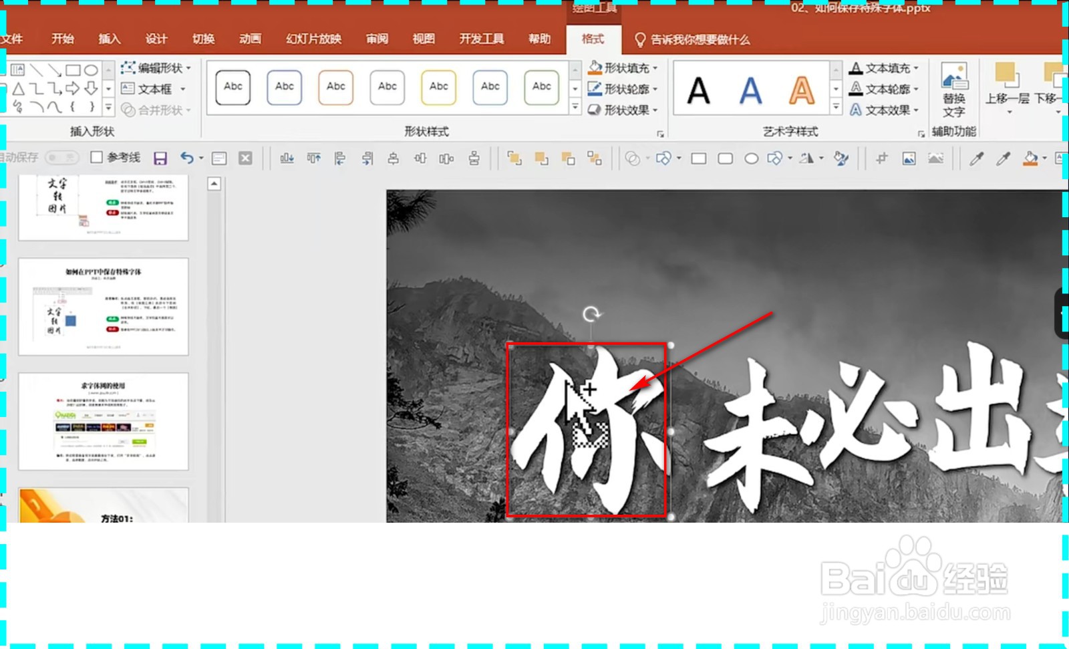1069x649 pixels.
Task: Select the oval shape in quick access toolbar
Action: pos(751,158)
